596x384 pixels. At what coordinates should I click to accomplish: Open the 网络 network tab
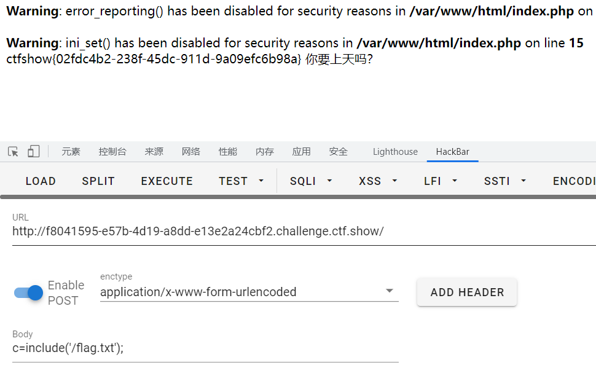click(190, 152)
